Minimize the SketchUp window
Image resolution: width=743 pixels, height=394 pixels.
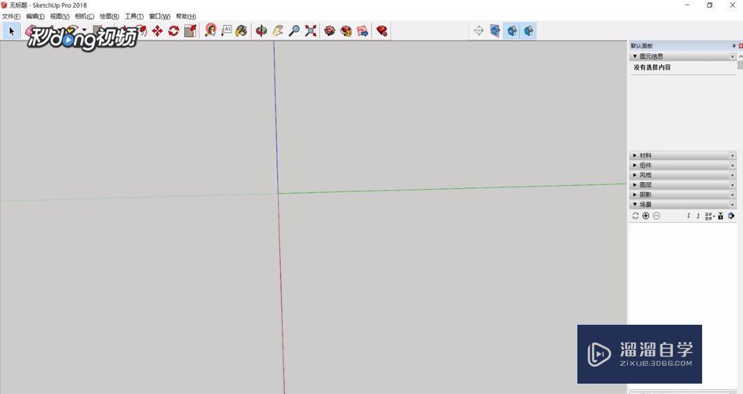tap(688, 6)
